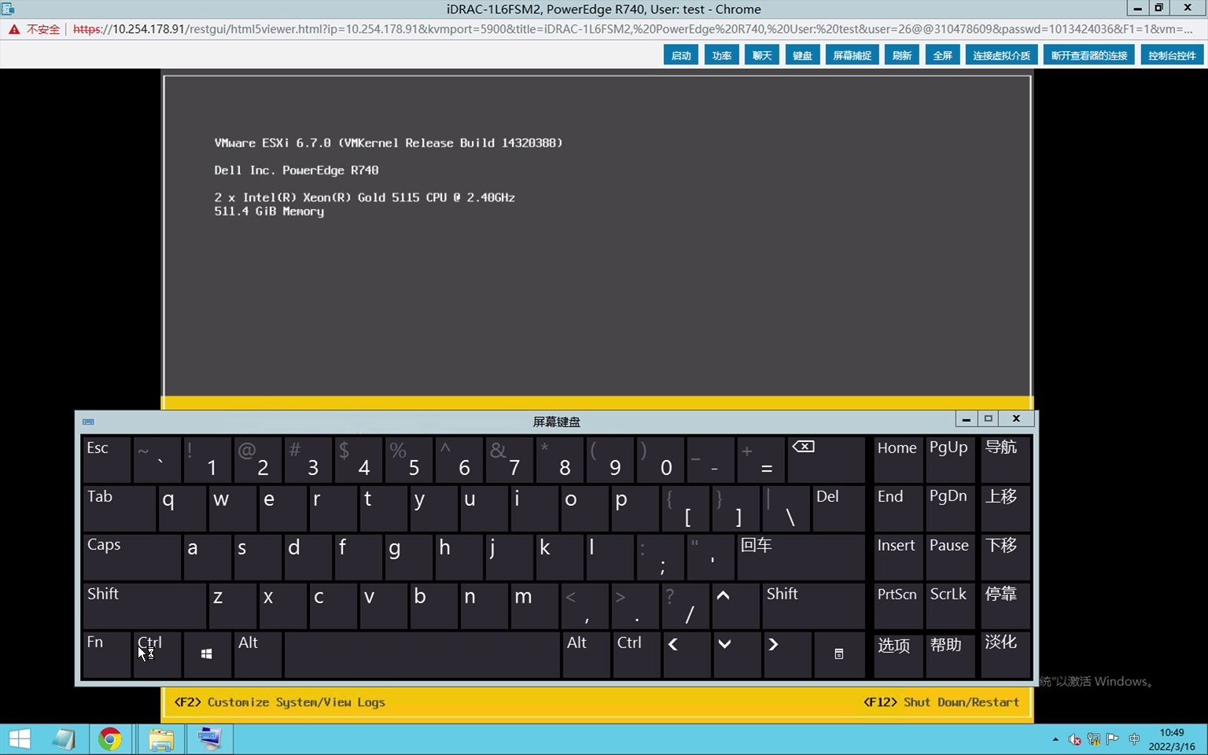The width and height of the screenshot is (1208, 755).
Task: Open Windows Start button
Action: (20, 739)
